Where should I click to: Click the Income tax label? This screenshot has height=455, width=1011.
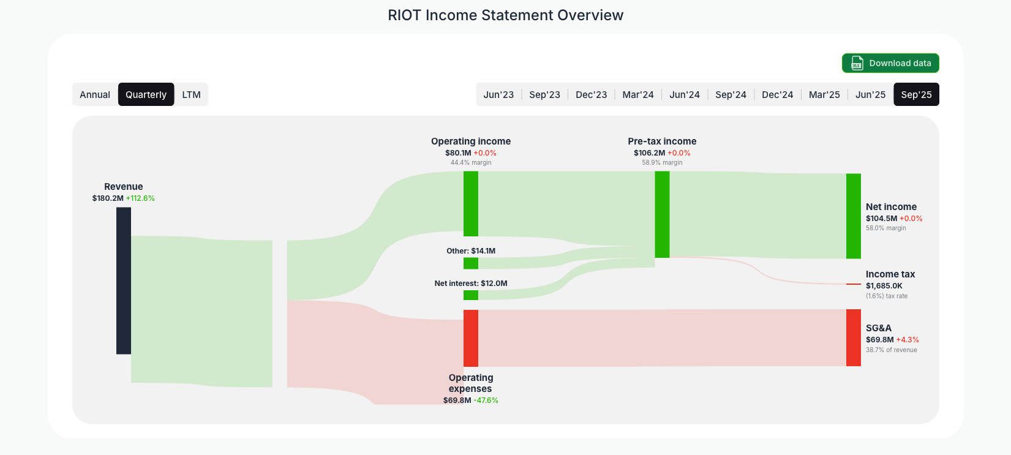(x=890, y=274)
